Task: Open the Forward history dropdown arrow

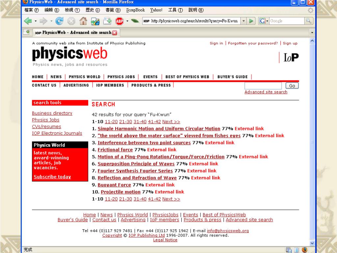Action: [51, 21]
